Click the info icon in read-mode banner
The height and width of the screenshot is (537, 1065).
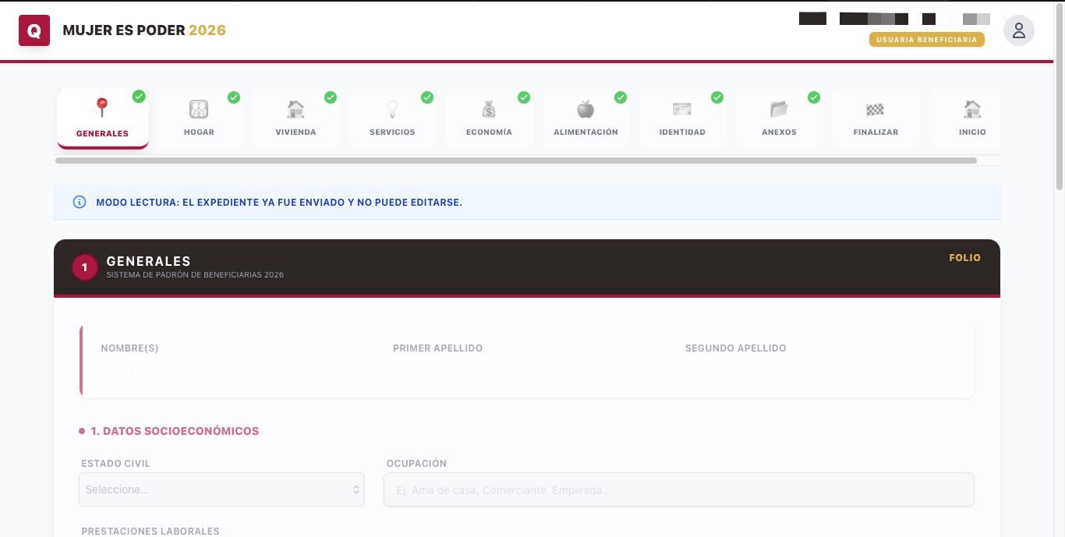coord(80,202)
